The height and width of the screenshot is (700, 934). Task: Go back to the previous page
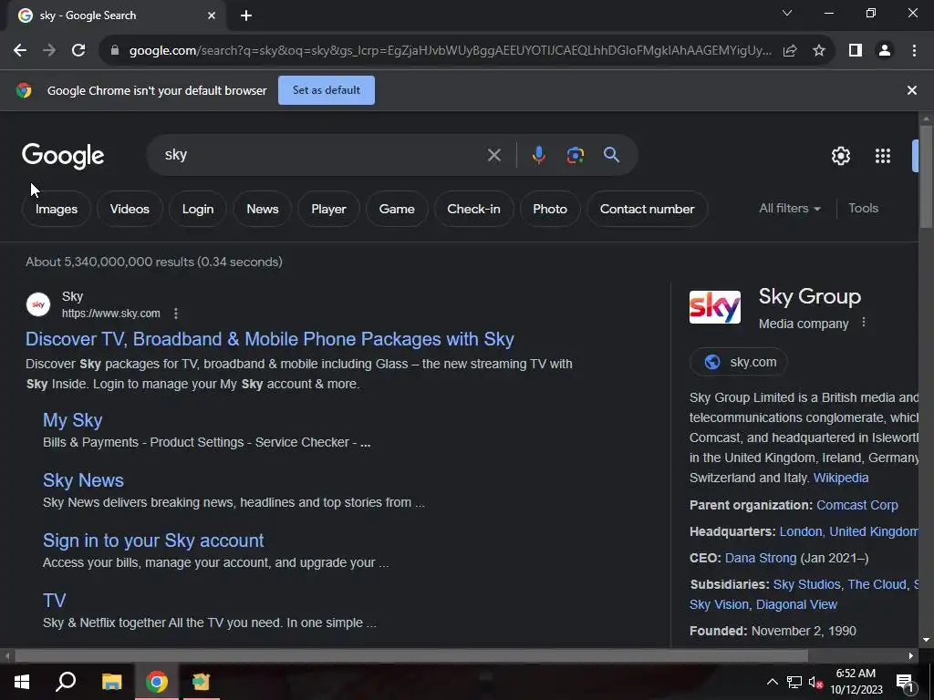(x=20, y=51)
